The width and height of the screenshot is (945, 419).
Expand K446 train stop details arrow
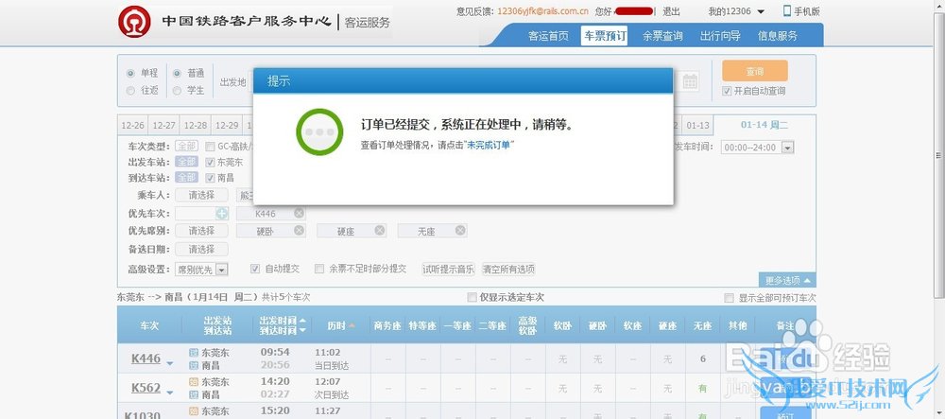170,363
